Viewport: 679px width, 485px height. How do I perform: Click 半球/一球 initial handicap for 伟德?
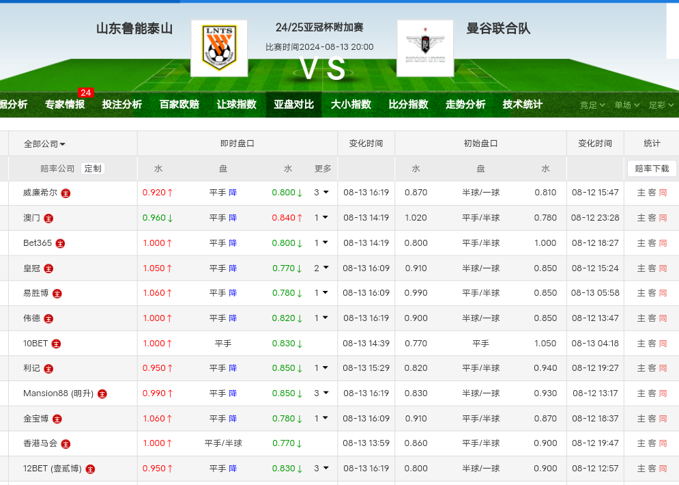pyautogui.click(x=480, y=318)
